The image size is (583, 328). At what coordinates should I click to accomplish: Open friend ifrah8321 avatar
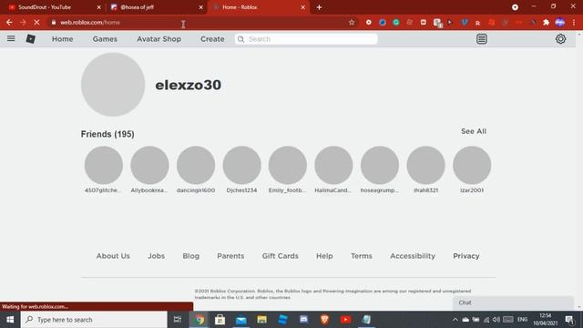[x=425, y=165]
